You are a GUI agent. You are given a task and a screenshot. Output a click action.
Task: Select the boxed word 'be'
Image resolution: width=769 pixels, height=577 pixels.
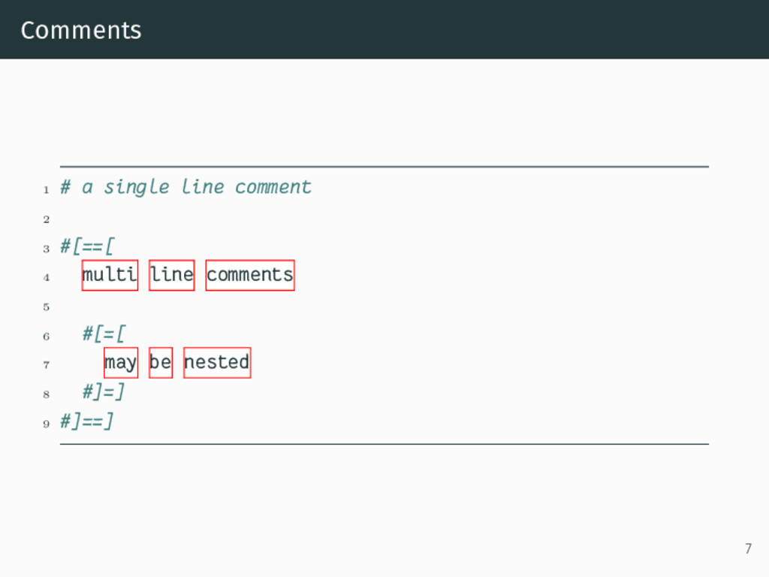[161, 363]
